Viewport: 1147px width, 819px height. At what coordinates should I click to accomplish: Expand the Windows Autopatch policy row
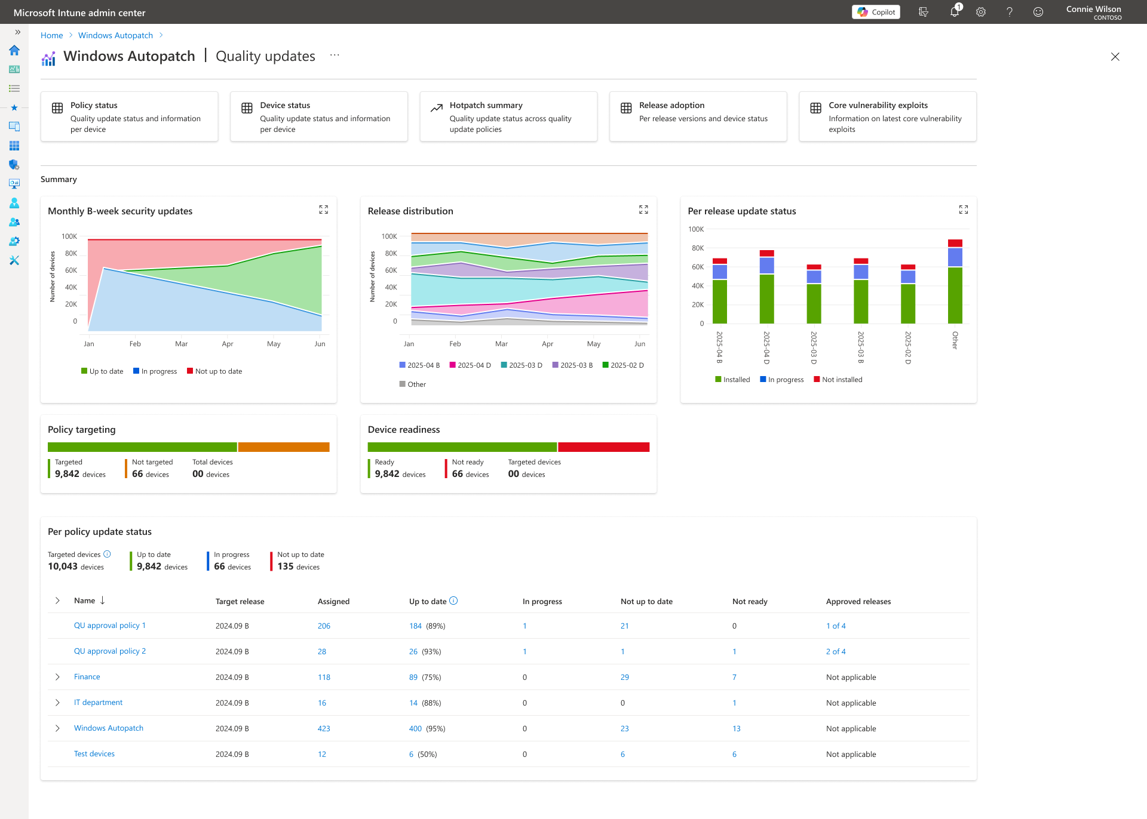point(57,728)
